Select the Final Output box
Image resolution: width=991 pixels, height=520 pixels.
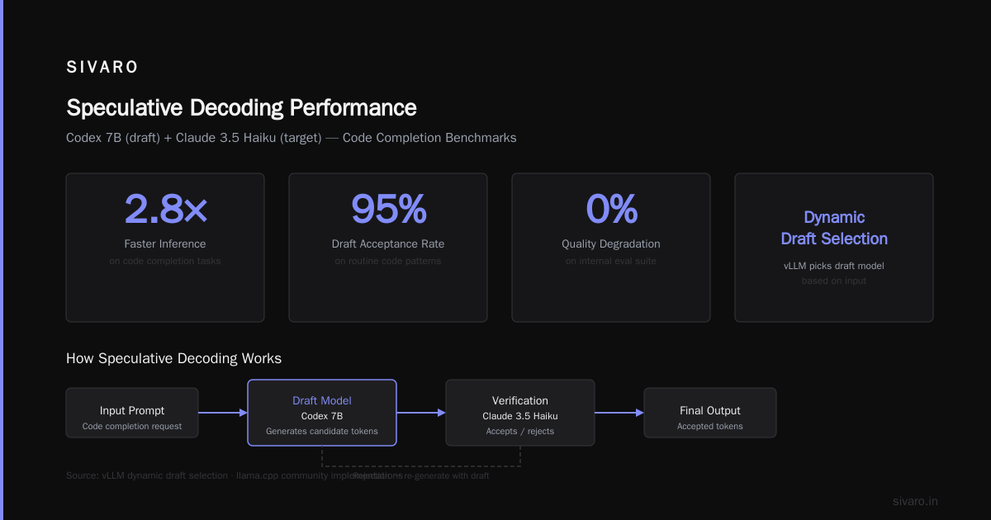(710, 413)
